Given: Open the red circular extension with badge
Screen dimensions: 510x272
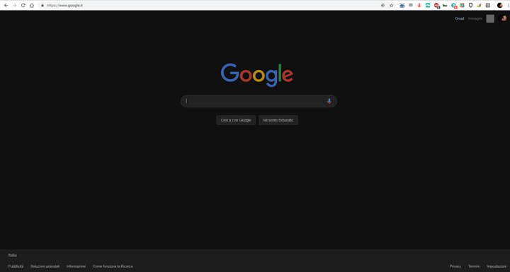Looking at the screenshot, I should pos(436,5).
